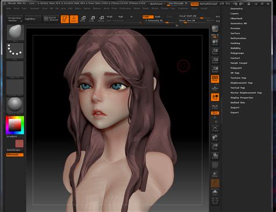Toggle the Mrgb channel button
This screenshot has height=212, width=276.
click(109, 17)
